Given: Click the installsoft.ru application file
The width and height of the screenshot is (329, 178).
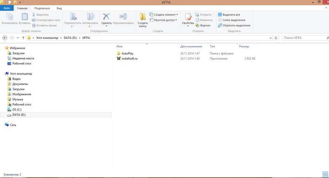Looking at the screenshot, I should (130, 59).
